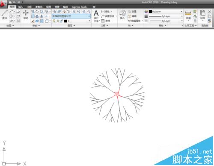The height and width of the screenshot is (166, 214).
Task: Select the 移动 move tool
Action: pyautogui.click(x=26, y=15)
